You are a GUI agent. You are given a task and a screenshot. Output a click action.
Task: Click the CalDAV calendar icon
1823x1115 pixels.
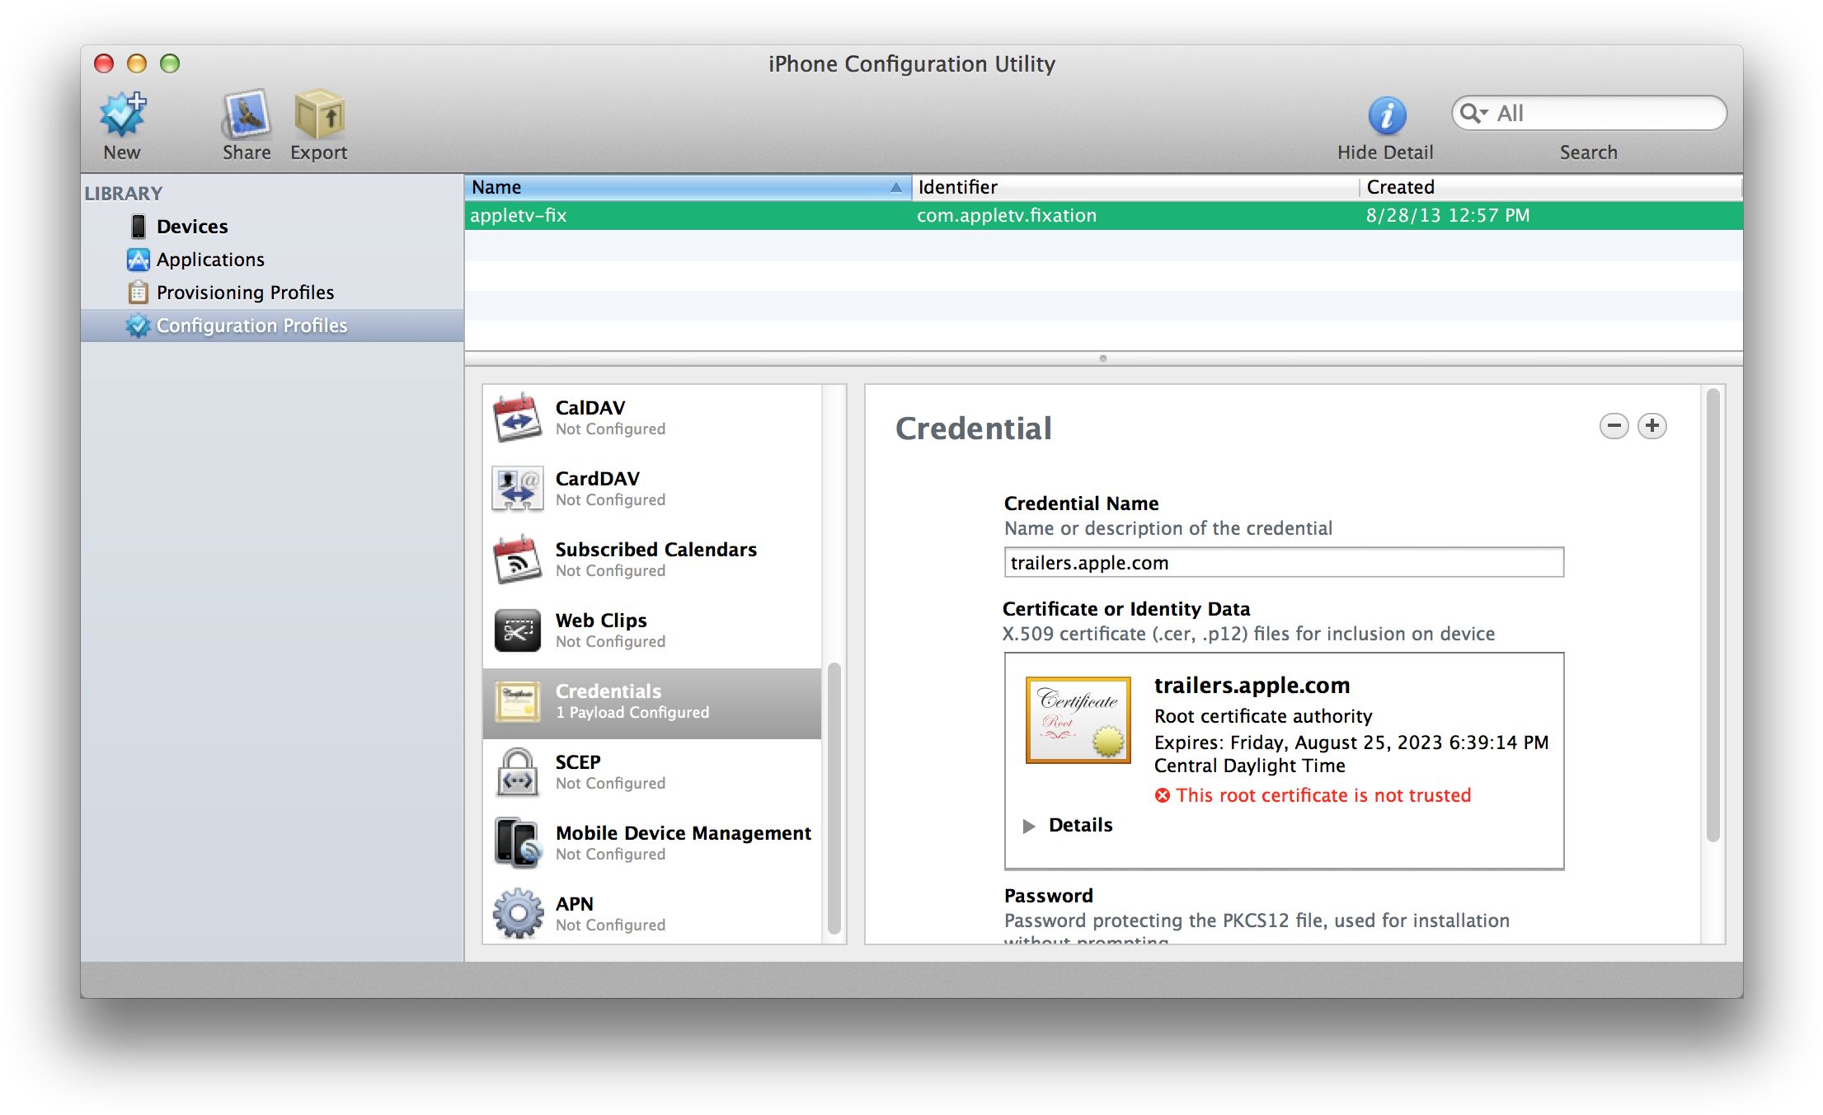point(518,418)
